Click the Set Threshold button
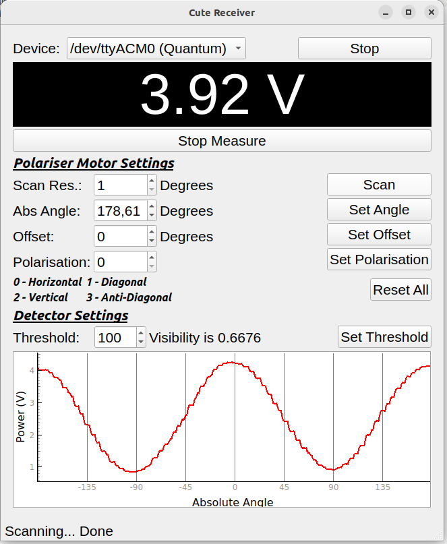Screen dimensions: 447x544 (384, 337)
